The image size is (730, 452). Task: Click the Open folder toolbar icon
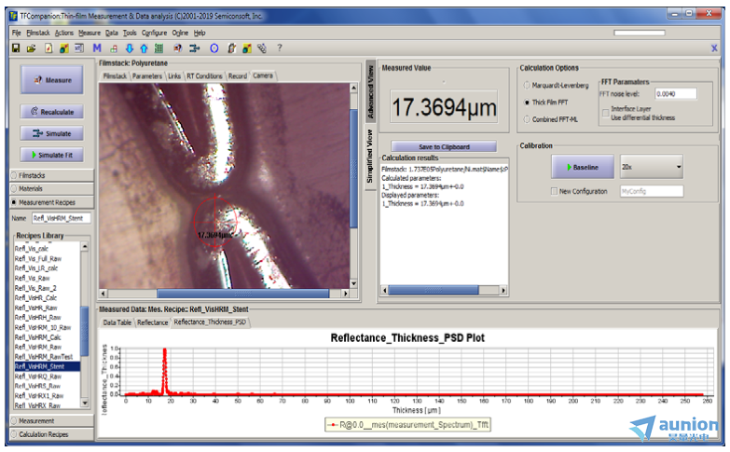coord(31,48)
